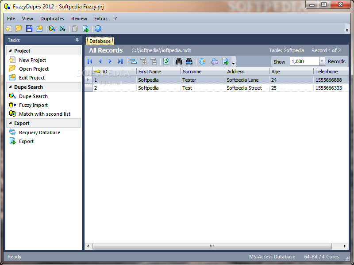The image size is (354, 265).
Task: Open the View menu
Action: tap(27, 19)
